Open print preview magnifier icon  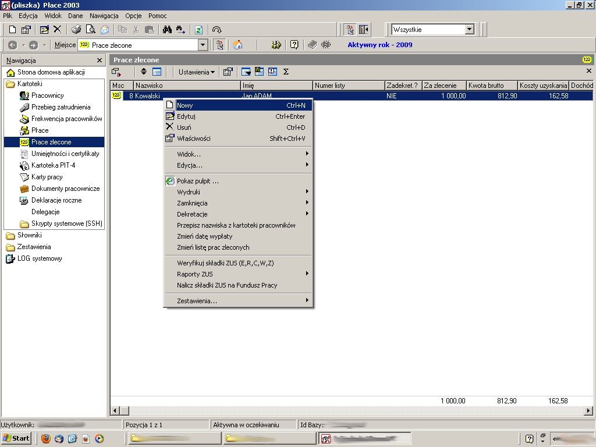(90, 30)
